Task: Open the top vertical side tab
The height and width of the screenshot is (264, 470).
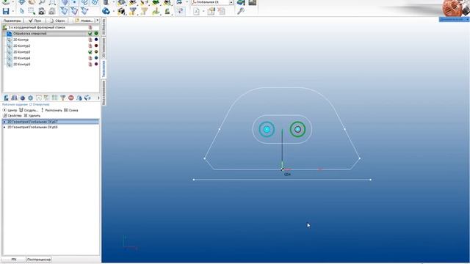Action: (104, 26)
